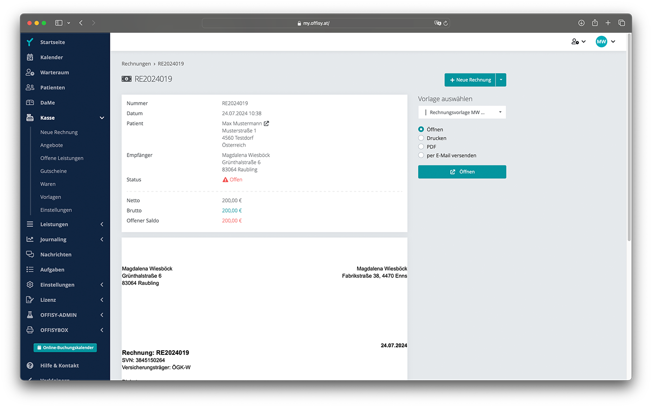Click the Kalender calendar icon in sidebar
This screenshot has height=407, width=652.
[30, 57]
